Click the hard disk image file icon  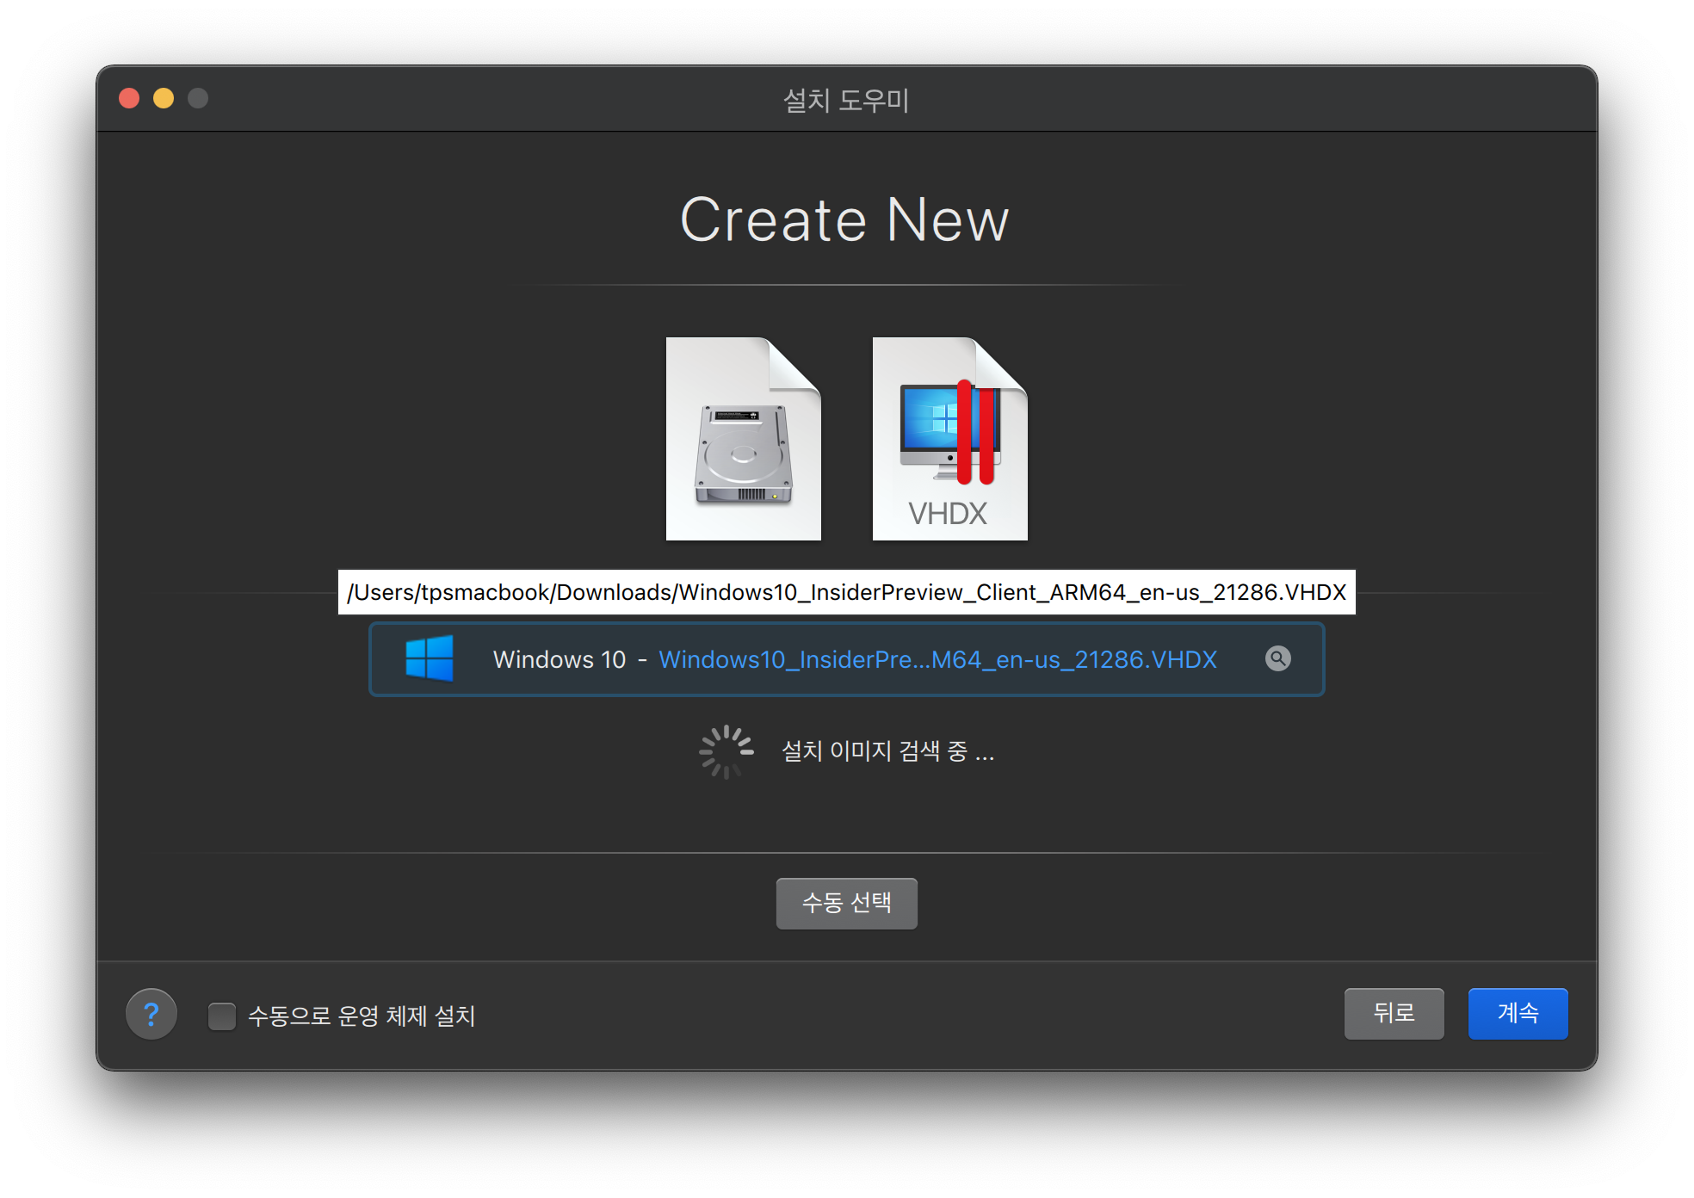tap(743, 439)
